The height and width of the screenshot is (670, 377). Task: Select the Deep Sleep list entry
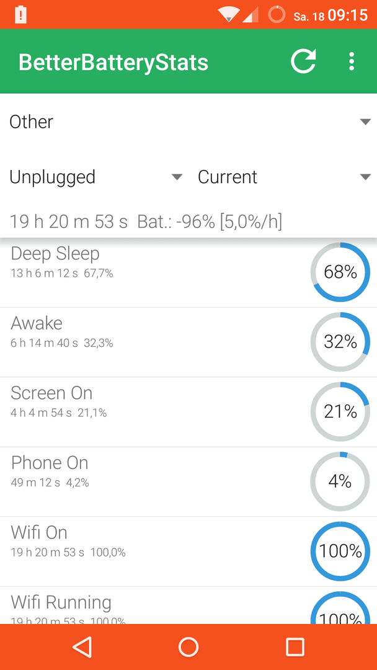[x=188, y=272]
